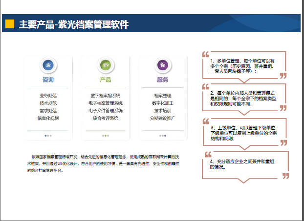
Task: Click the 数字档案馆系统 item
Action: (x=106, y=96)
